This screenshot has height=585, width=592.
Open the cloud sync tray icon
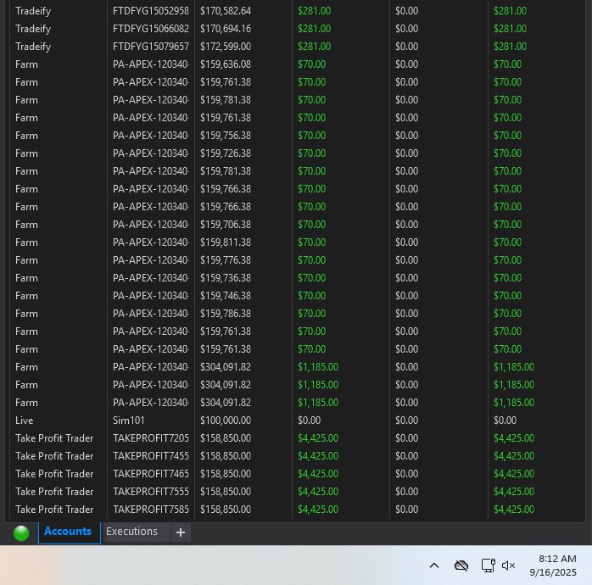coord(461,565)
